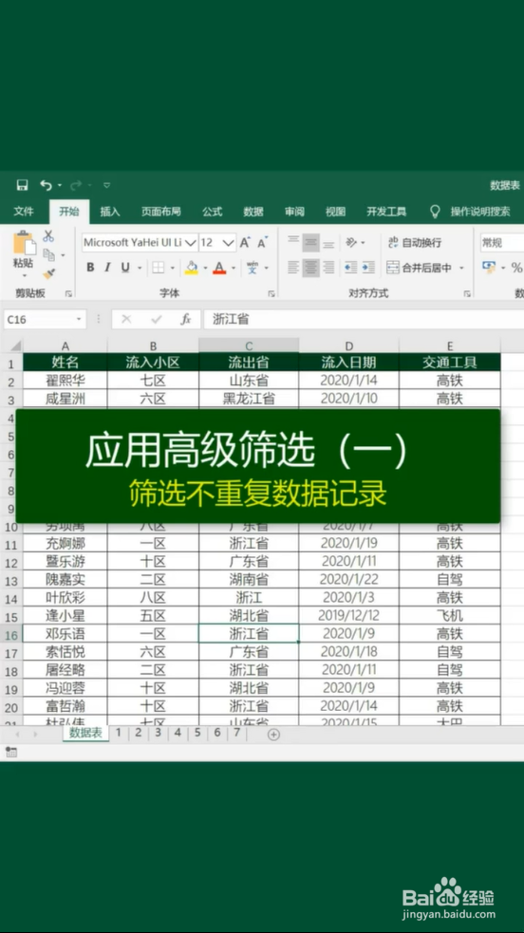The height and width of the screenshot is (933, 524).
Task: Confirm the entry with the checkmark icon
Action: click(x=157, y=320)
